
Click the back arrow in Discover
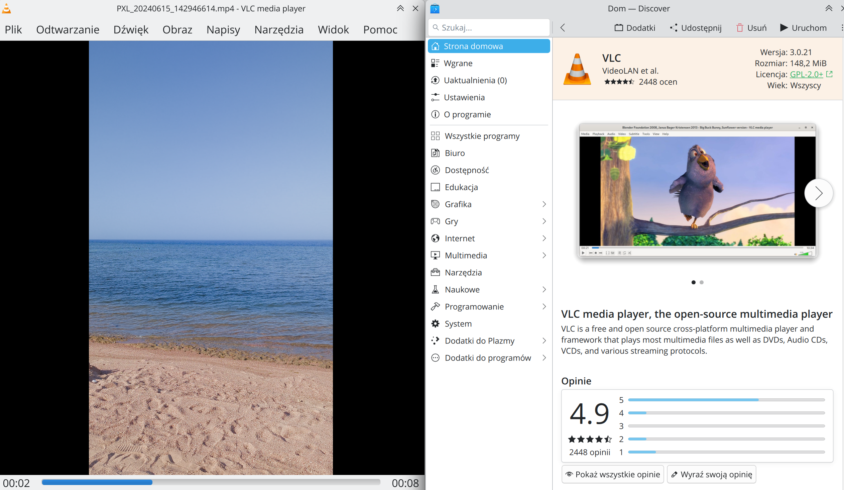563,28
